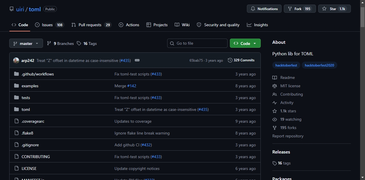Open #432 link in .gitignore row
This screenshot has height=180, width=365.
tap(146, 145)
